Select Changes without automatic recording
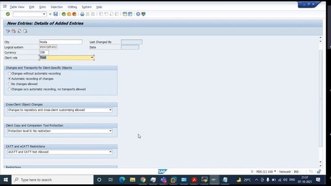The width and height of the screenshot is (331, 186). tap(9, 73)
